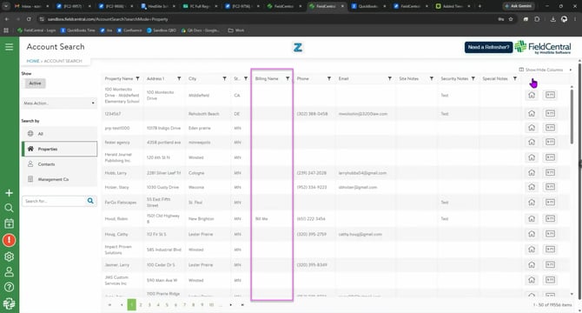Filter the Phone column

(329, 79)
